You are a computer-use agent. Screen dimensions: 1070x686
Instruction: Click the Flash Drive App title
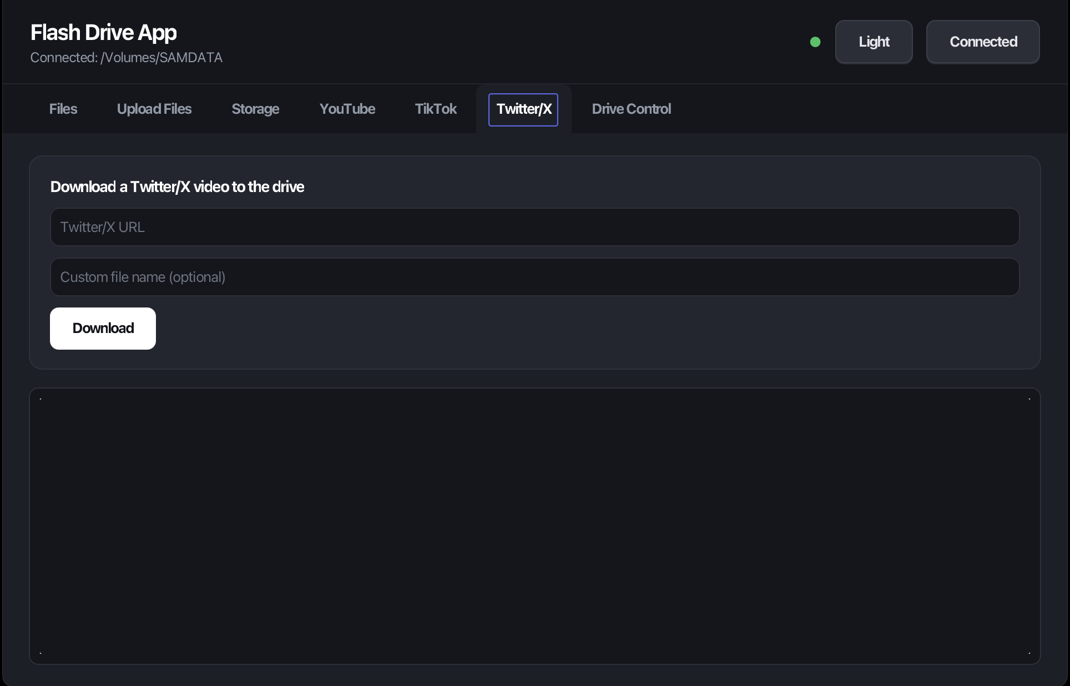click(x=103, y=33)
